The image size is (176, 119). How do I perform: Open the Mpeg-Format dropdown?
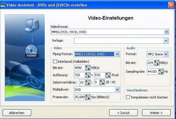tap(117, 54)
